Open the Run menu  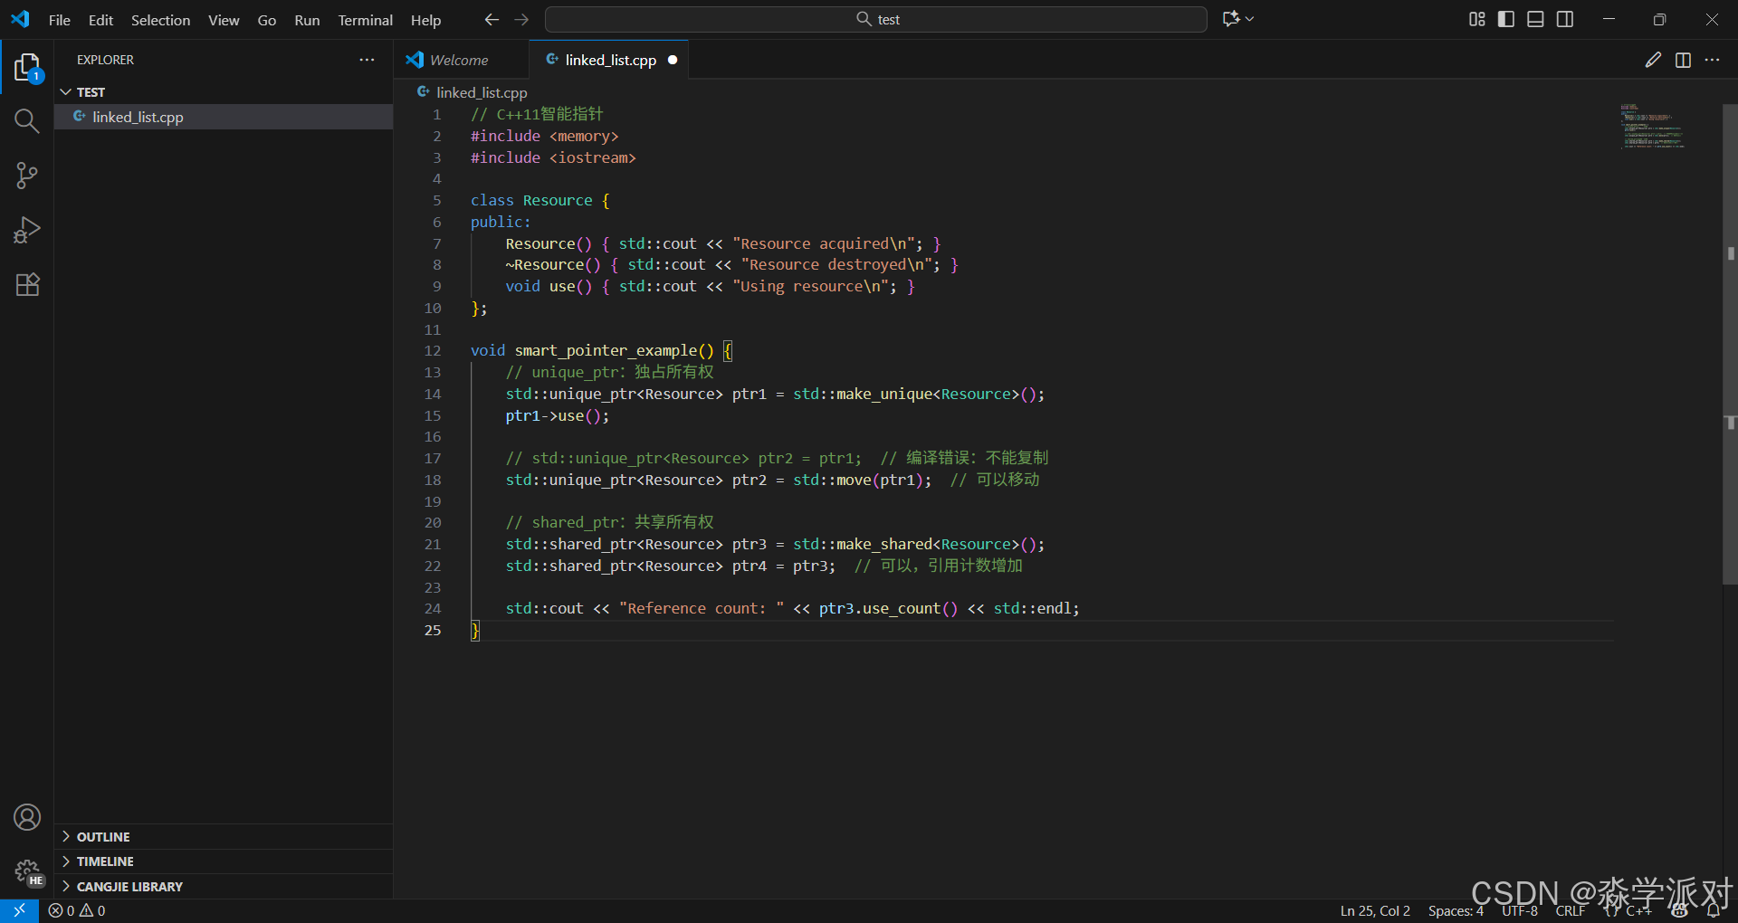[x=307, y=20]
